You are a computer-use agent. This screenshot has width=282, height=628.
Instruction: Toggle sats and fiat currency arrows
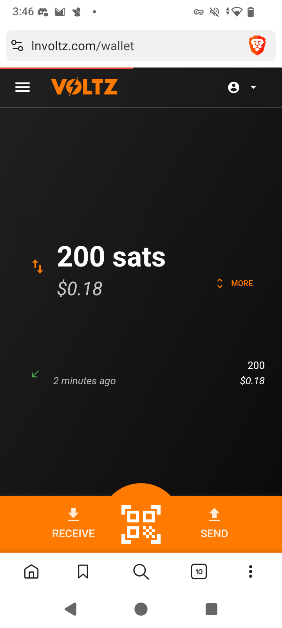pyautogui.click(x=38, y=267)
